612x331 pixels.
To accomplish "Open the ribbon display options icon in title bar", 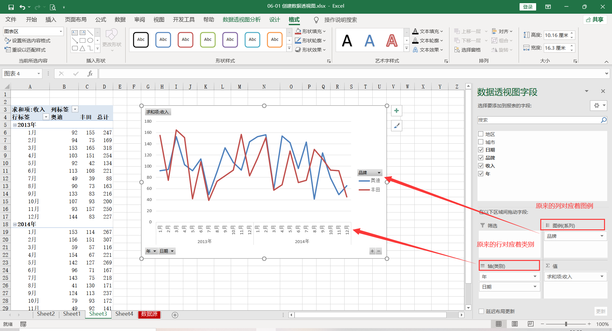I will tap(548, 7).
